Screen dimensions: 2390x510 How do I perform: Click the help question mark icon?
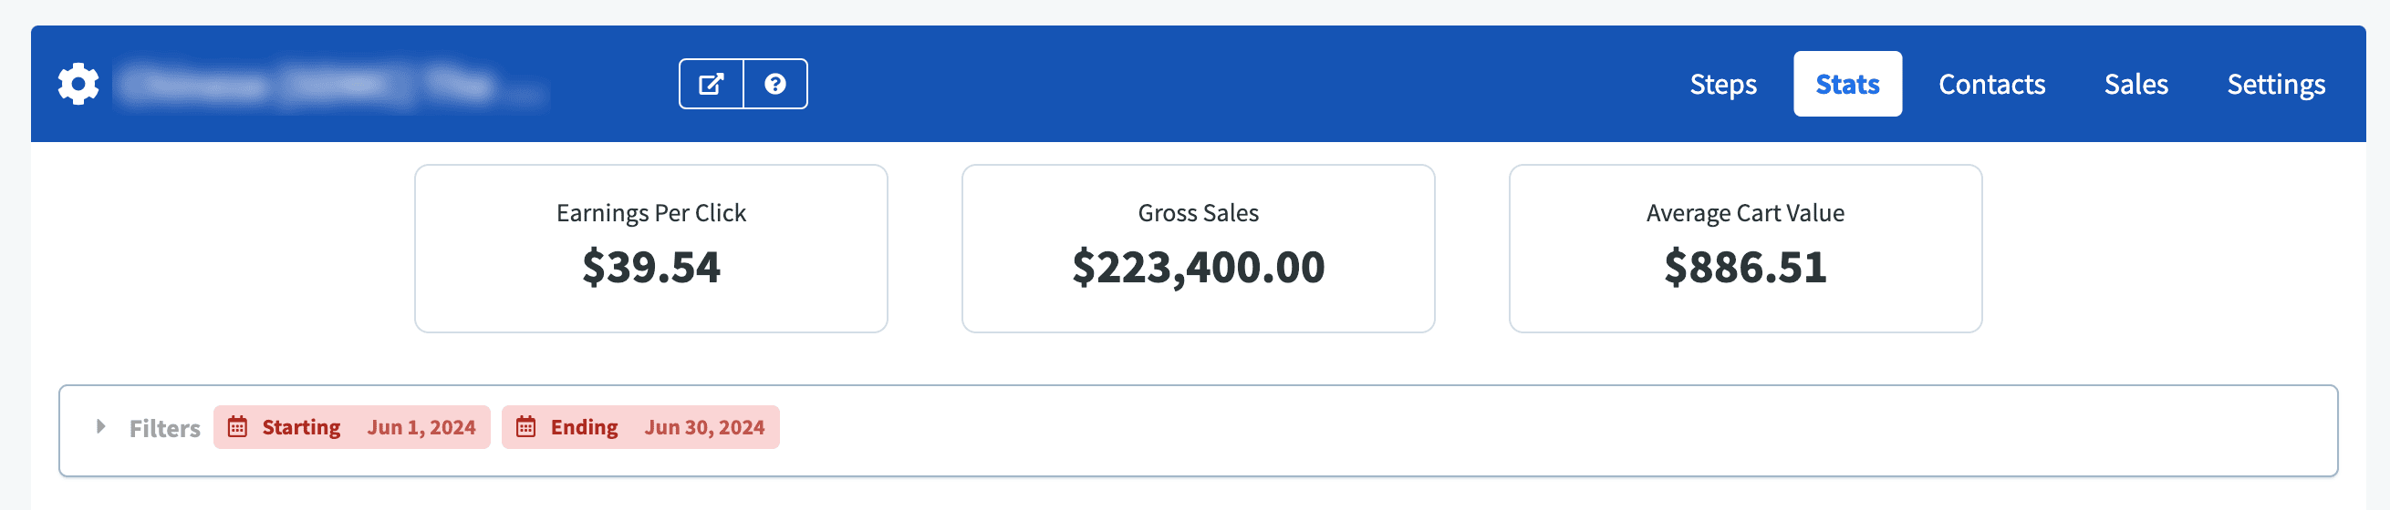pos(774,84)
